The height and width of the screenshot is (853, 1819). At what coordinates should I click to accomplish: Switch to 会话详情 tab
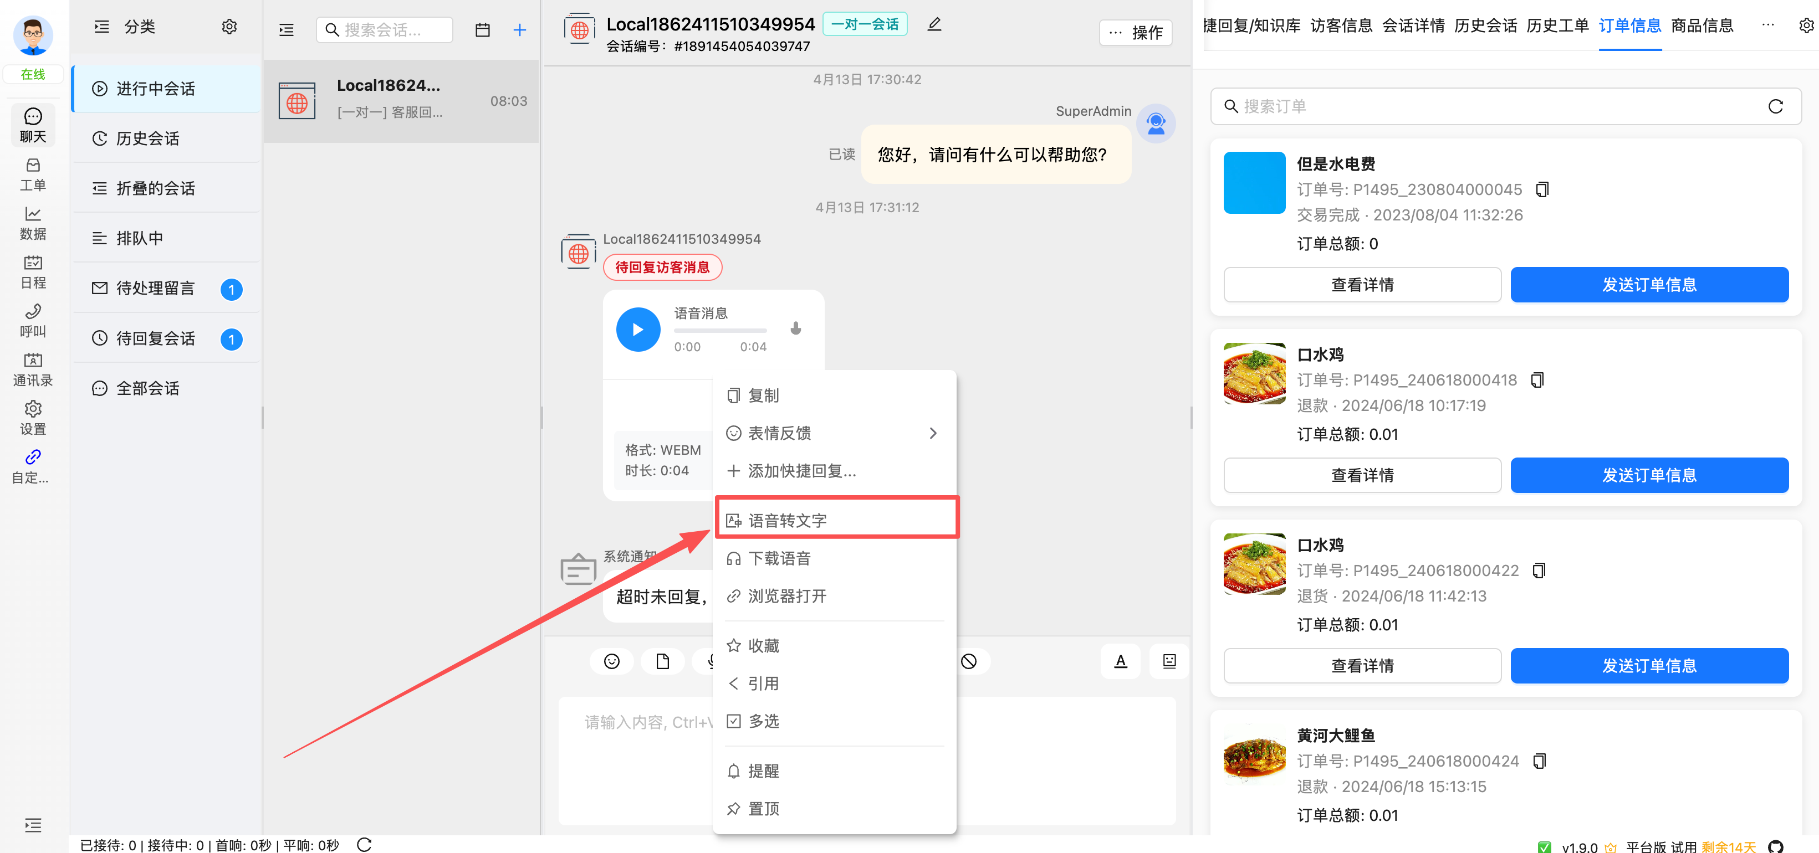1413,25
